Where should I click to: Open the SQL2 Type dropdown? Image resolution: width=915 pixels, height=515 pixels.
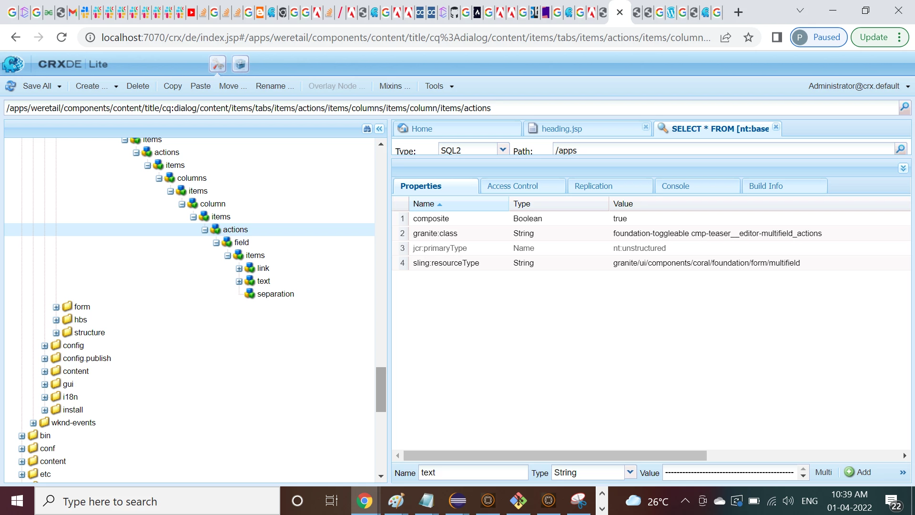(x=503, y=150)
